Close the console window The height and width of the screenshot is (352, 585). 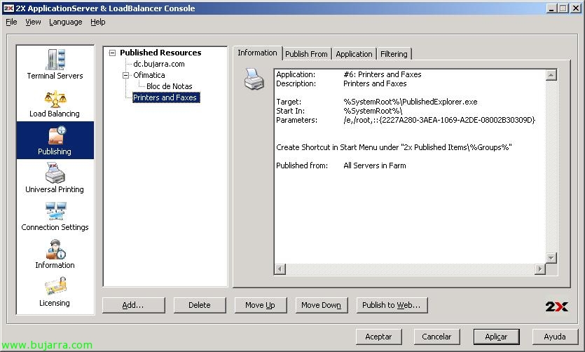(576, 8)
